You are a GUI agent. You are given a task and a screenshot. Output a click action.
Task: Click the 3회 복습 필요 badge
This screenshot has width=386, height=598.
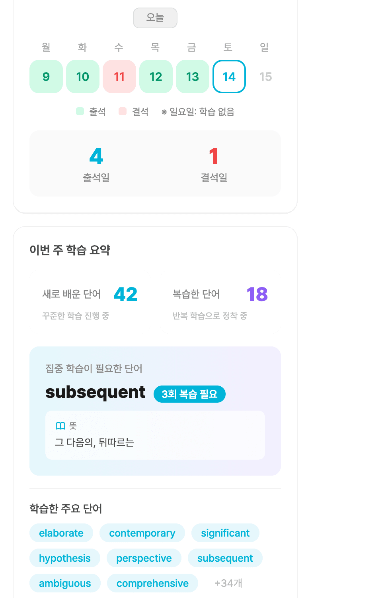(189, 394)
